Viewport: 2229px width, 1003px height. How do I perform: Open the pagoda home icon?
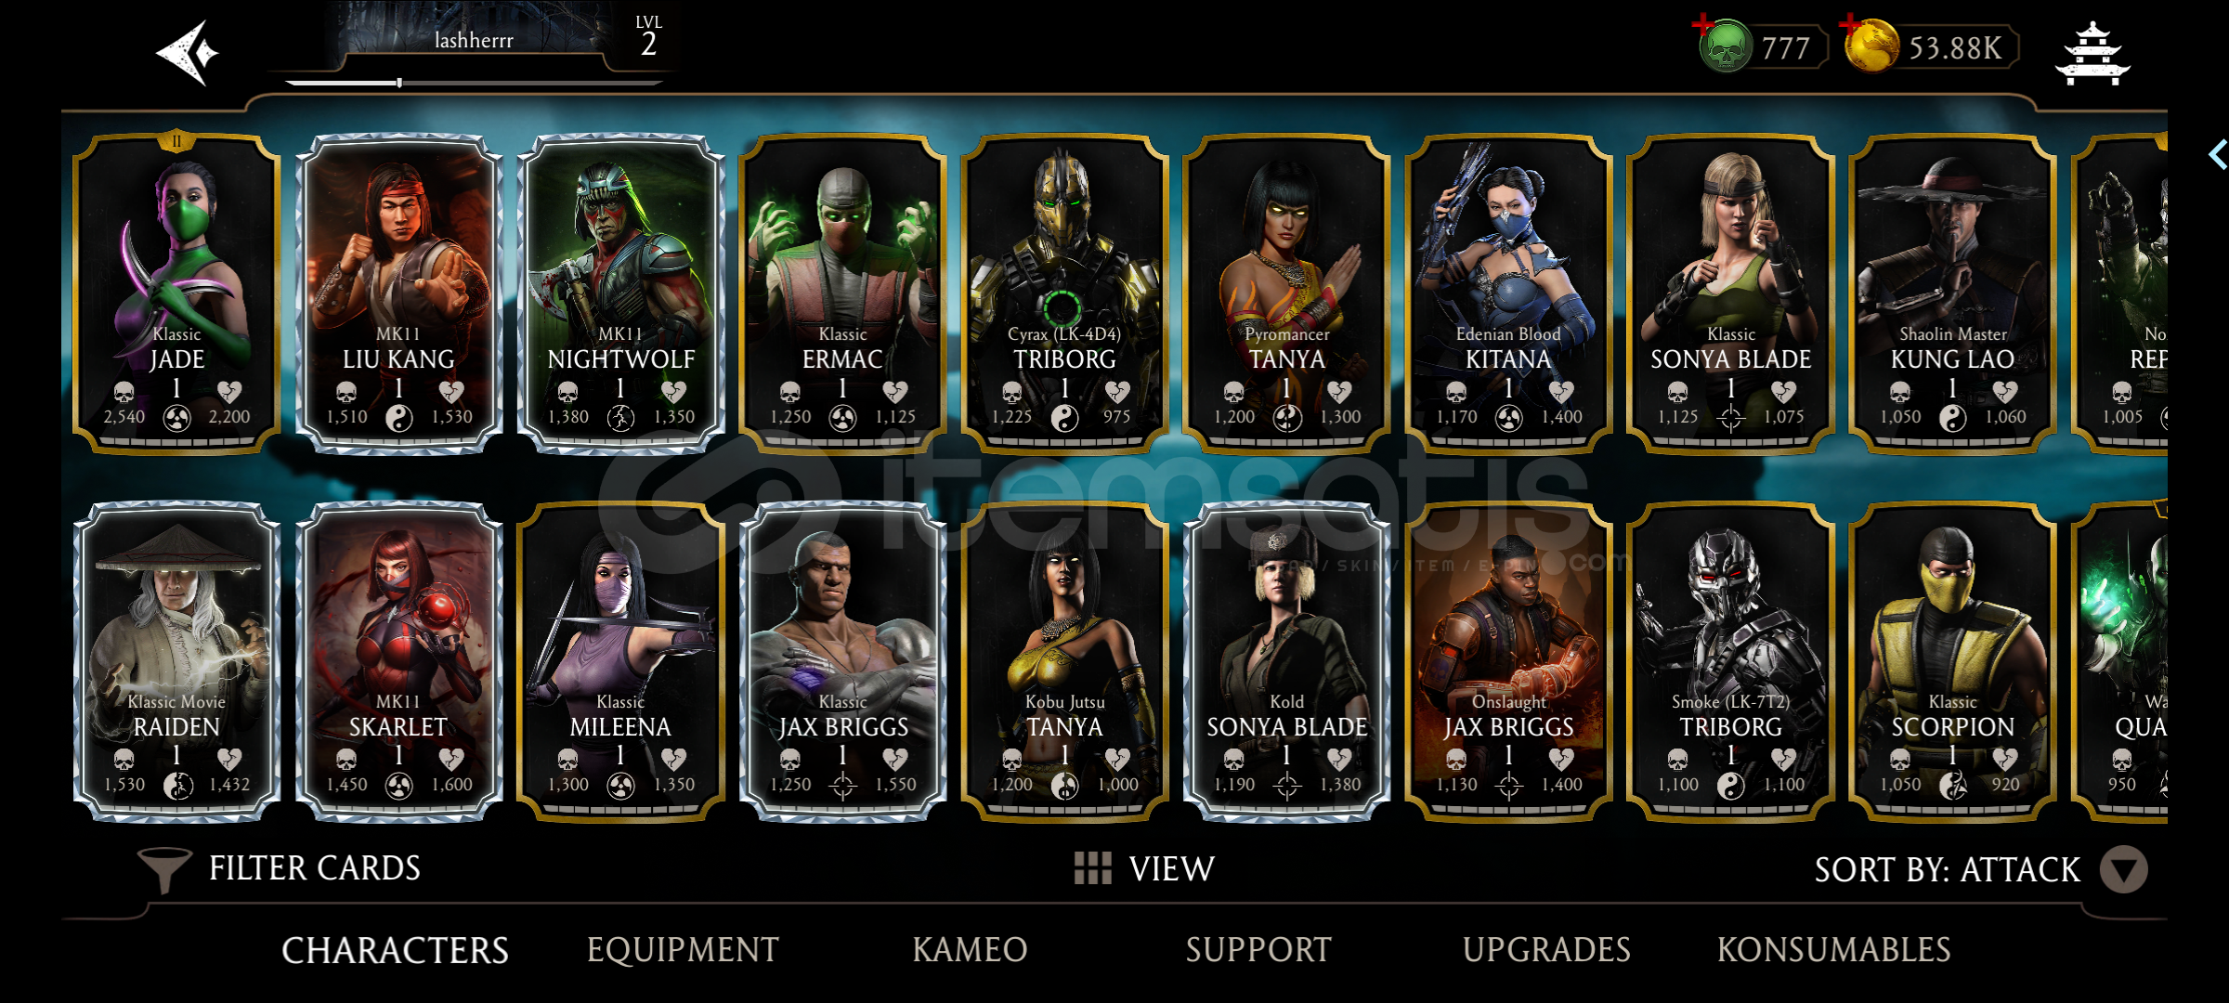pos(2092,54)
